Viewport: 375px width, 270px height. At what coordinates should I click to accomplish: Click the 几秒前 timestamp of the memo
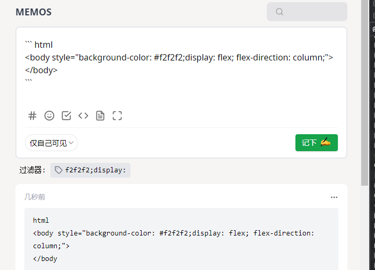click(34, 197)
